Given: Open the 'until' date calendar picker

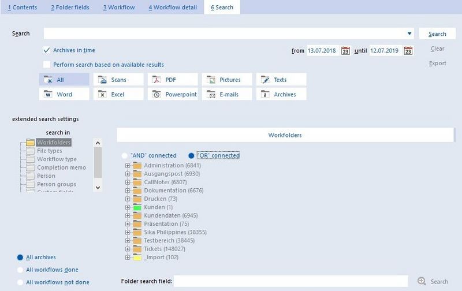Looking at the screenshot, I should pos(408,51).
